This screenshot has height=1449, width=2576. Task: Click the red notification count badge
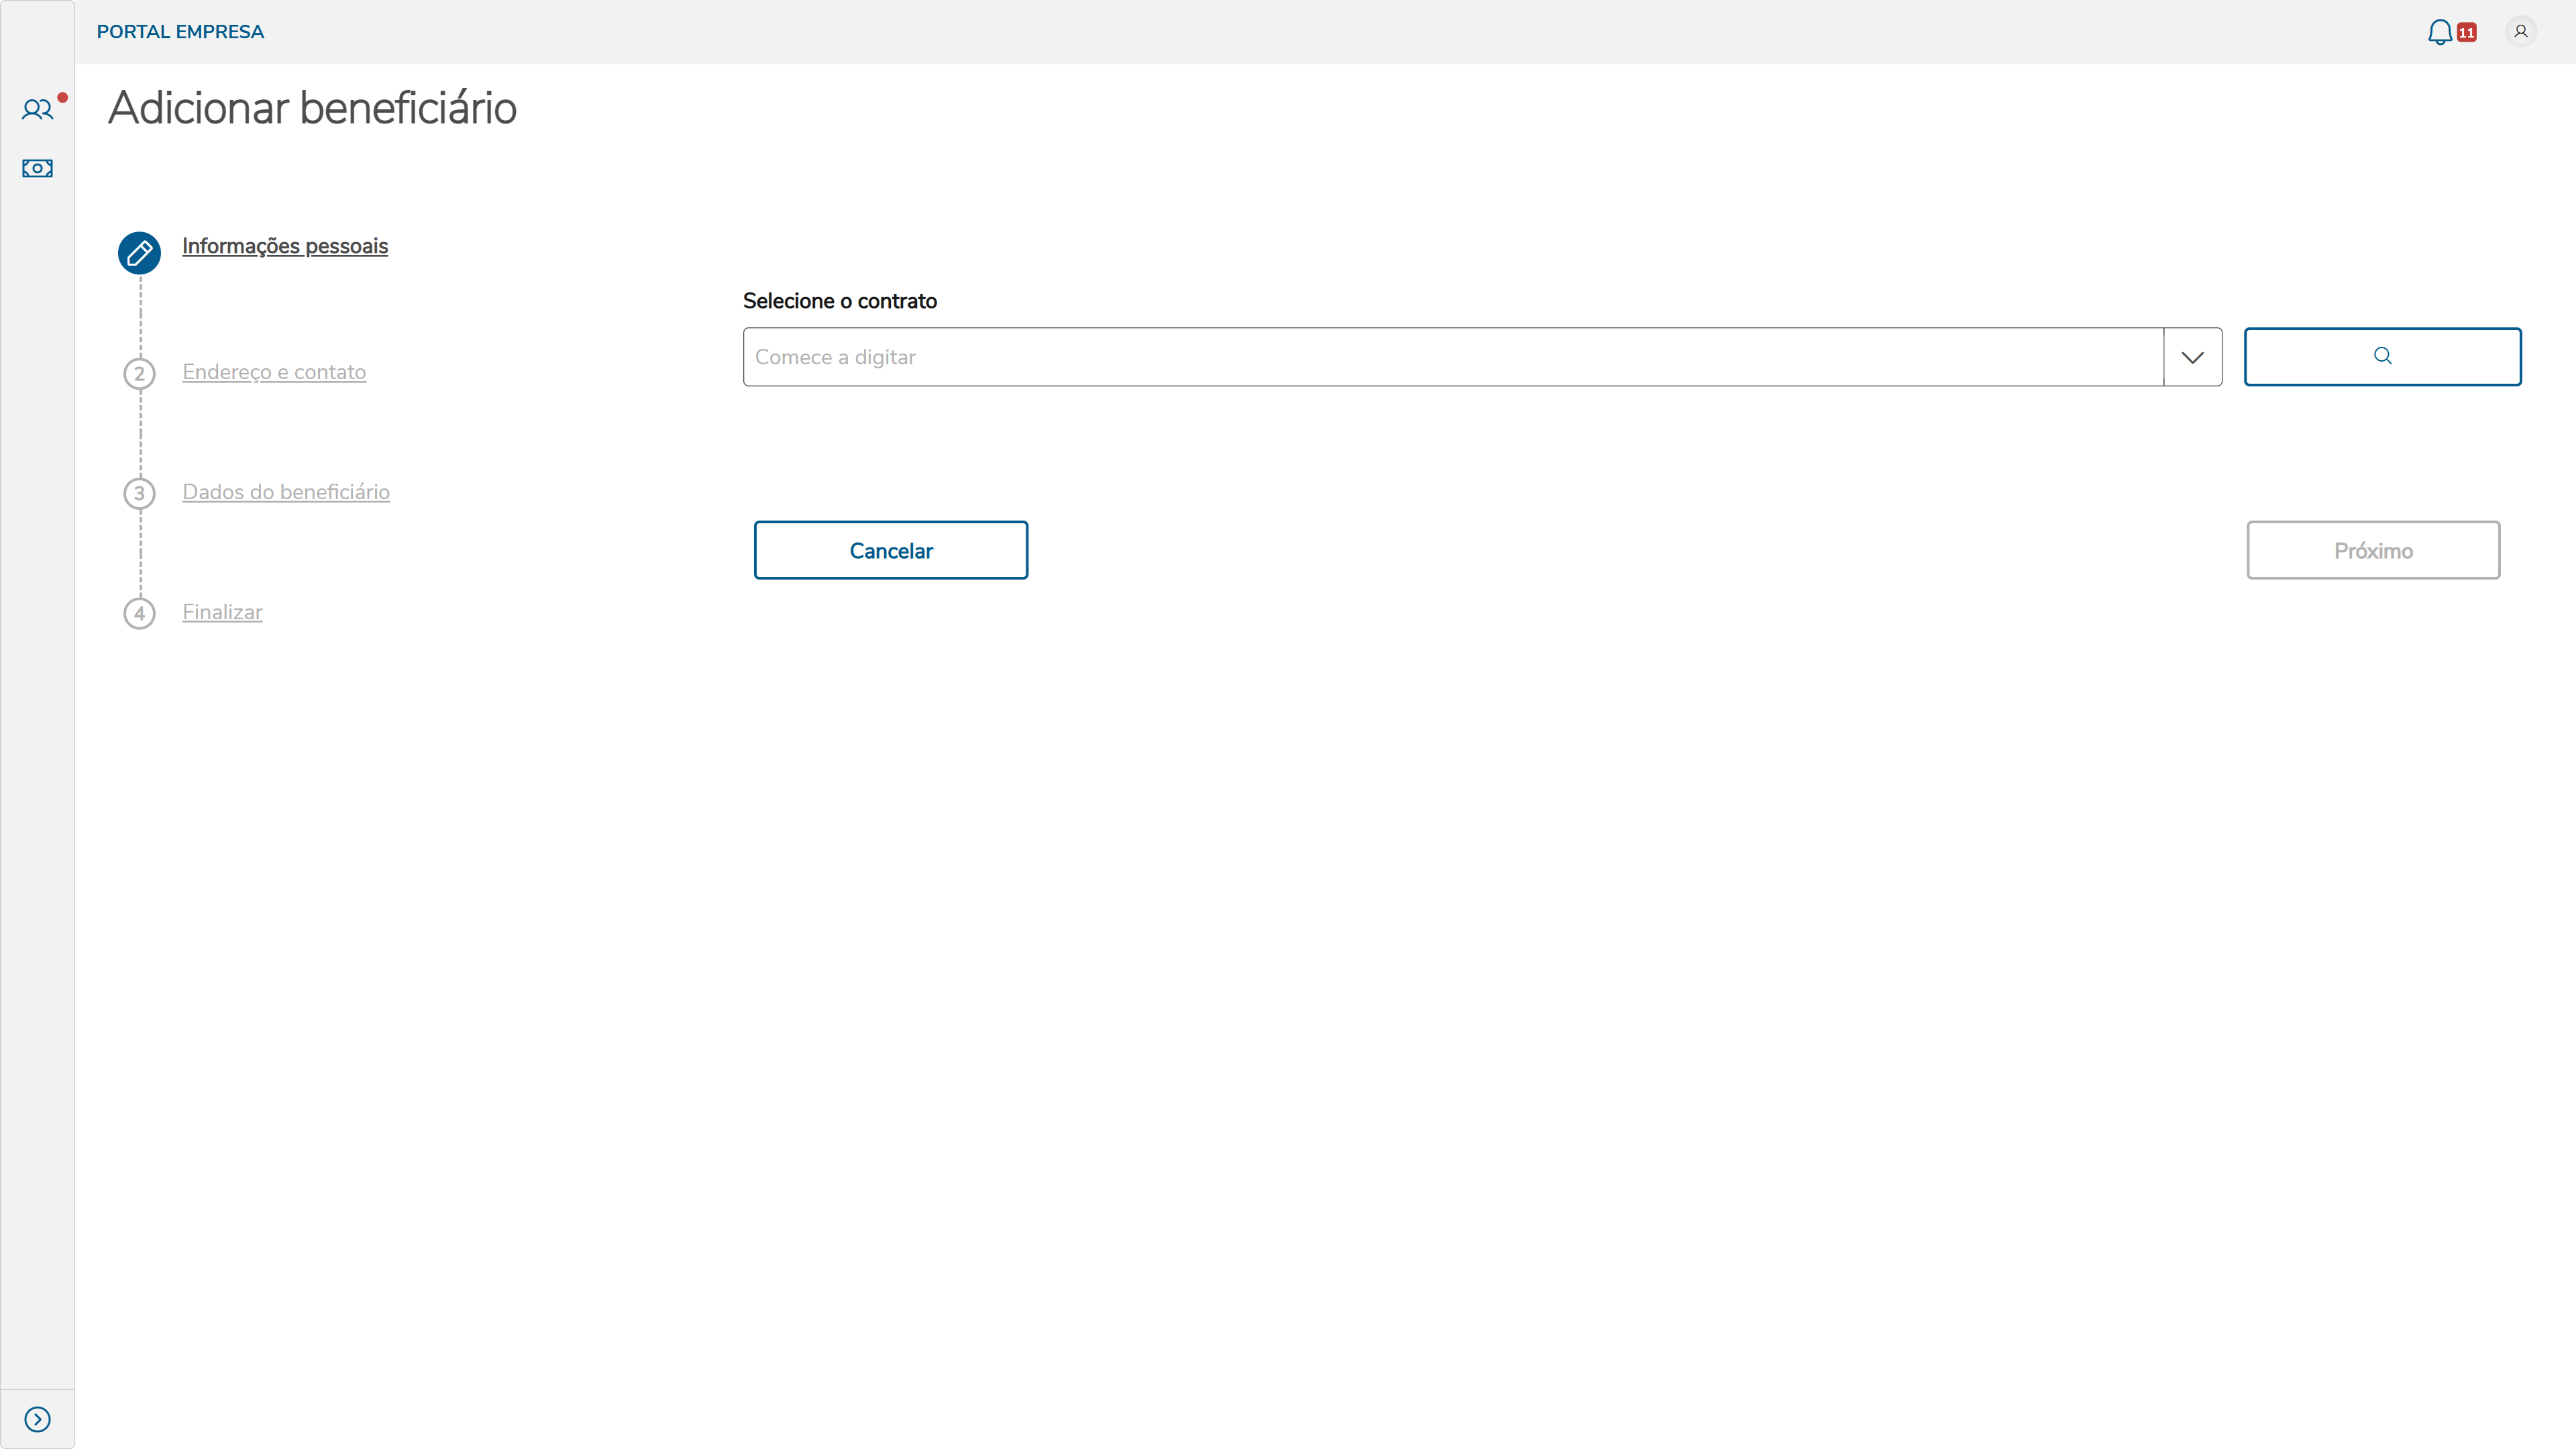2466,33
